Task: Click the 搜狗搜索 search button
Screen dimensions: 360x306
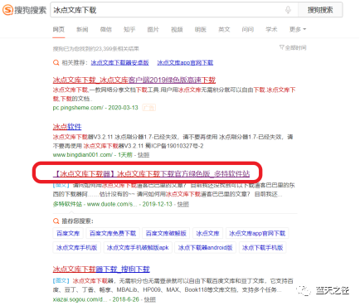Action: click(320, 10)
